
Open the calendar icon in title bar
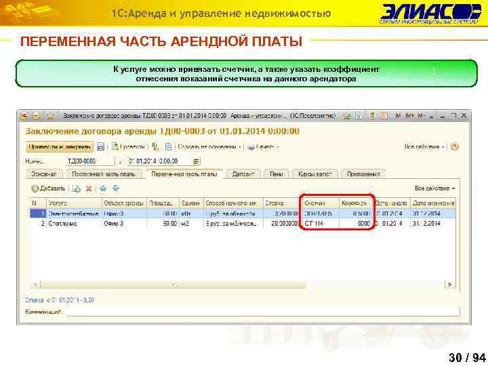point(384,116)
